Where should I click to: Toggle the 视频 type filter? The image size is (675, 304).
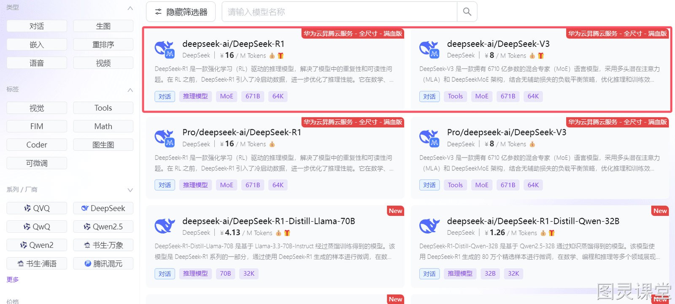point(103,63)
